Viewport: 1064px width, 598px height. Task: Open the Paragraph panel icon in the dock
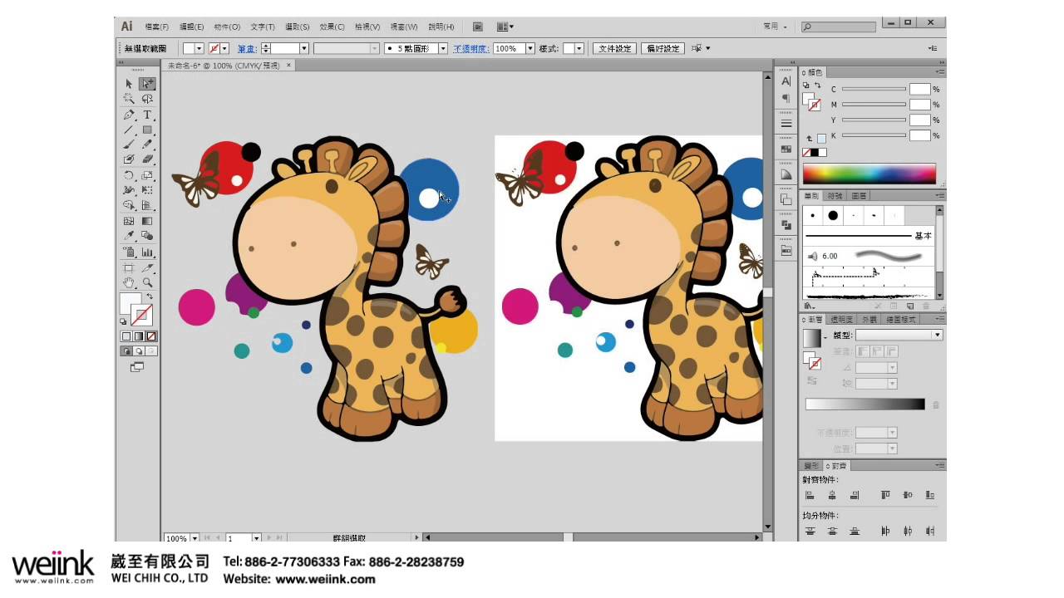pos(786,98)
